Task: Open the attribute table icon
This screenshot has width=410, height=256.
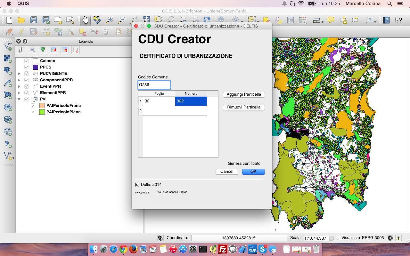Action: pos(291,20)
